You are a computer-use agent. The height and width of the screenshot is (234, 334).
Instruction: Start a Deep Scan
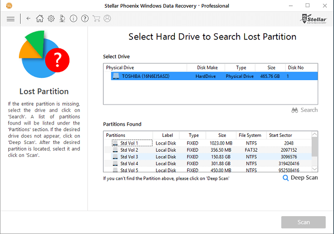[300, 178]
